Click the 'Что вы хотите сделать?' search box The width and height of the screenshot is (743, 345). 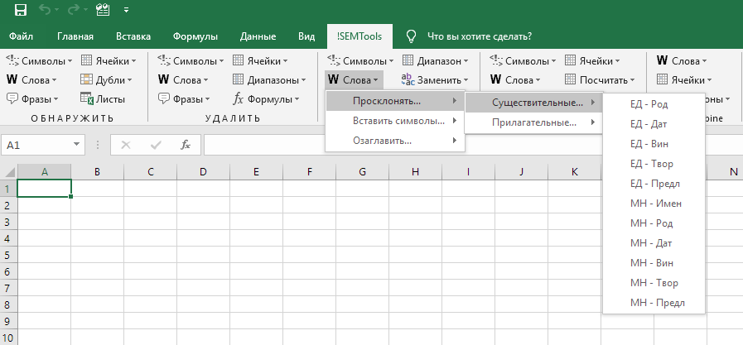tap(480, 36)
